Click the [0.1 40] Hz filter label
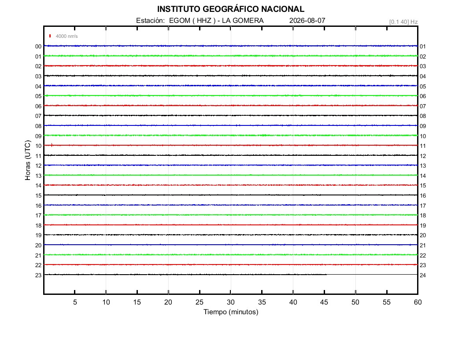 point(403,22)
